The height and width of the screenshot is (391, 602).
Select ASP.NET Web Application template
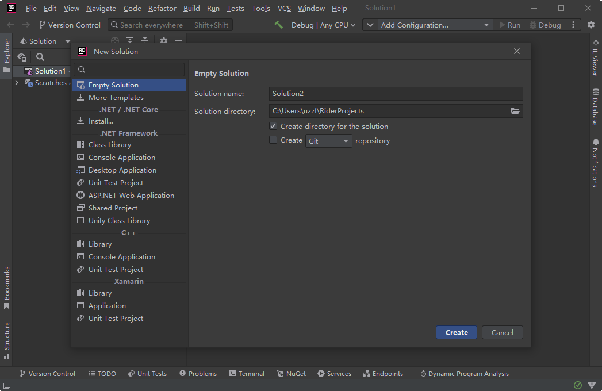[x=129, y=195]
